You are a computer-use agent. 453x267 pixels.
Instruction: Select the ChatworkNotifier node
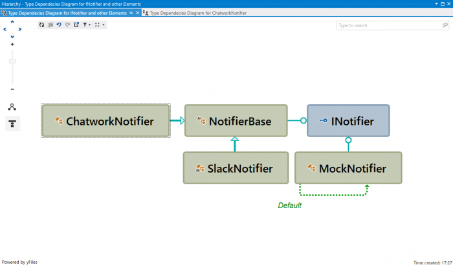tap(105, 121)
